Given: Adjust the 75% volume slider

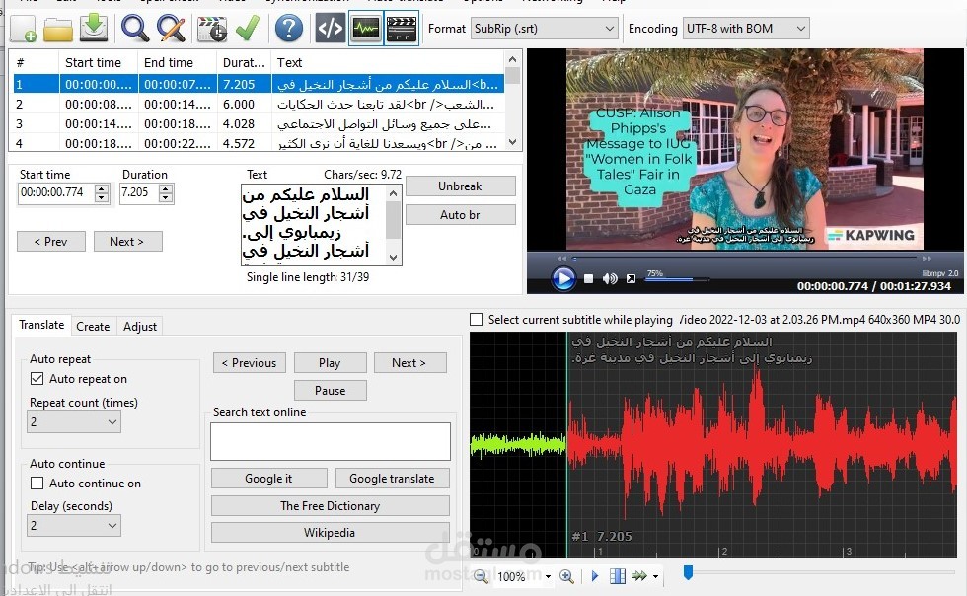Looking at the screenshot, I should coord(677,279).
